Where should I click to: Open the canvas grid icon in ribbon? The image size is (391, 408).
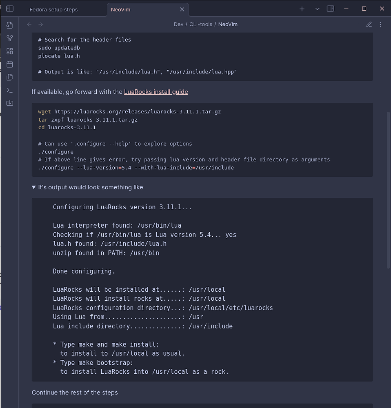point(10,51)
